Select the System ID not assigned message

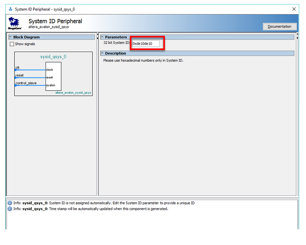coord(104,203)
